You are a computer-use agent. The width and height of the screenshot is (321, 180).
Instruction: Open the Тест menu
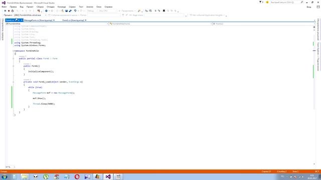coord(81,6)
